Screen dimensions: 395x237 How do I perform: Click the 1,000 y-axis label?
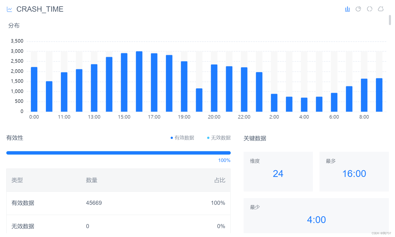pyautogui.click(x=17, y=91)
